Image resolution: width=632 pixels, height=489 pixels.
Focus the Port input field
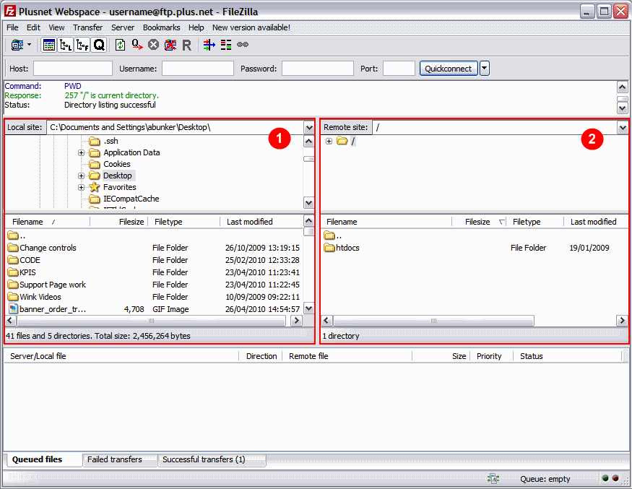[399, 69]
